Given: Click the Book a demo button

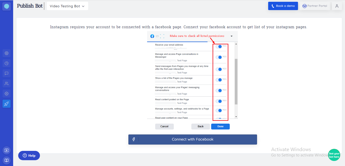Looking at the screenshot, I should coord(283,6).
